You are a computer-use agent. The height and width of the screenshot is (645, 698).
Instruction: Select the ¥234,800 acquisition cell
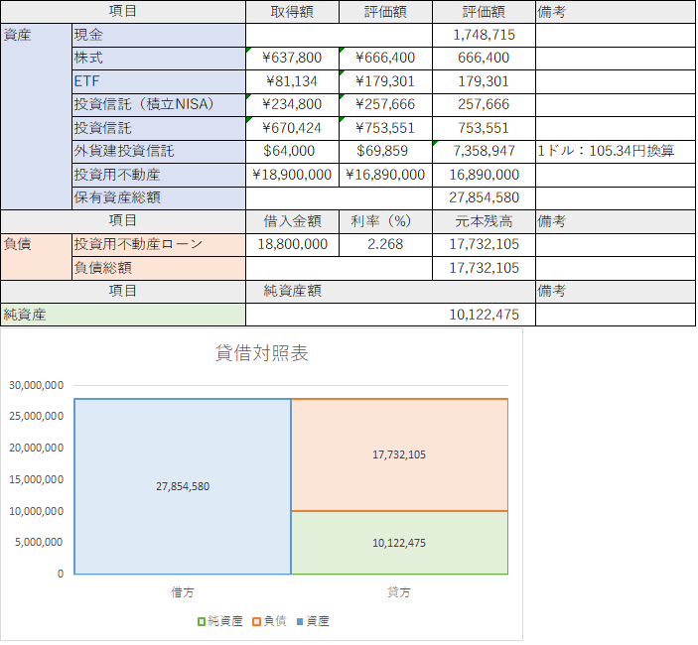pos(293,105)
